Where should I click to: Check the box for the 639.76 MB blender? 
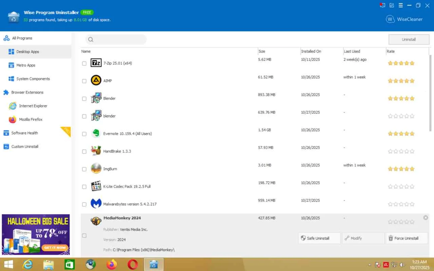point(84,116)
